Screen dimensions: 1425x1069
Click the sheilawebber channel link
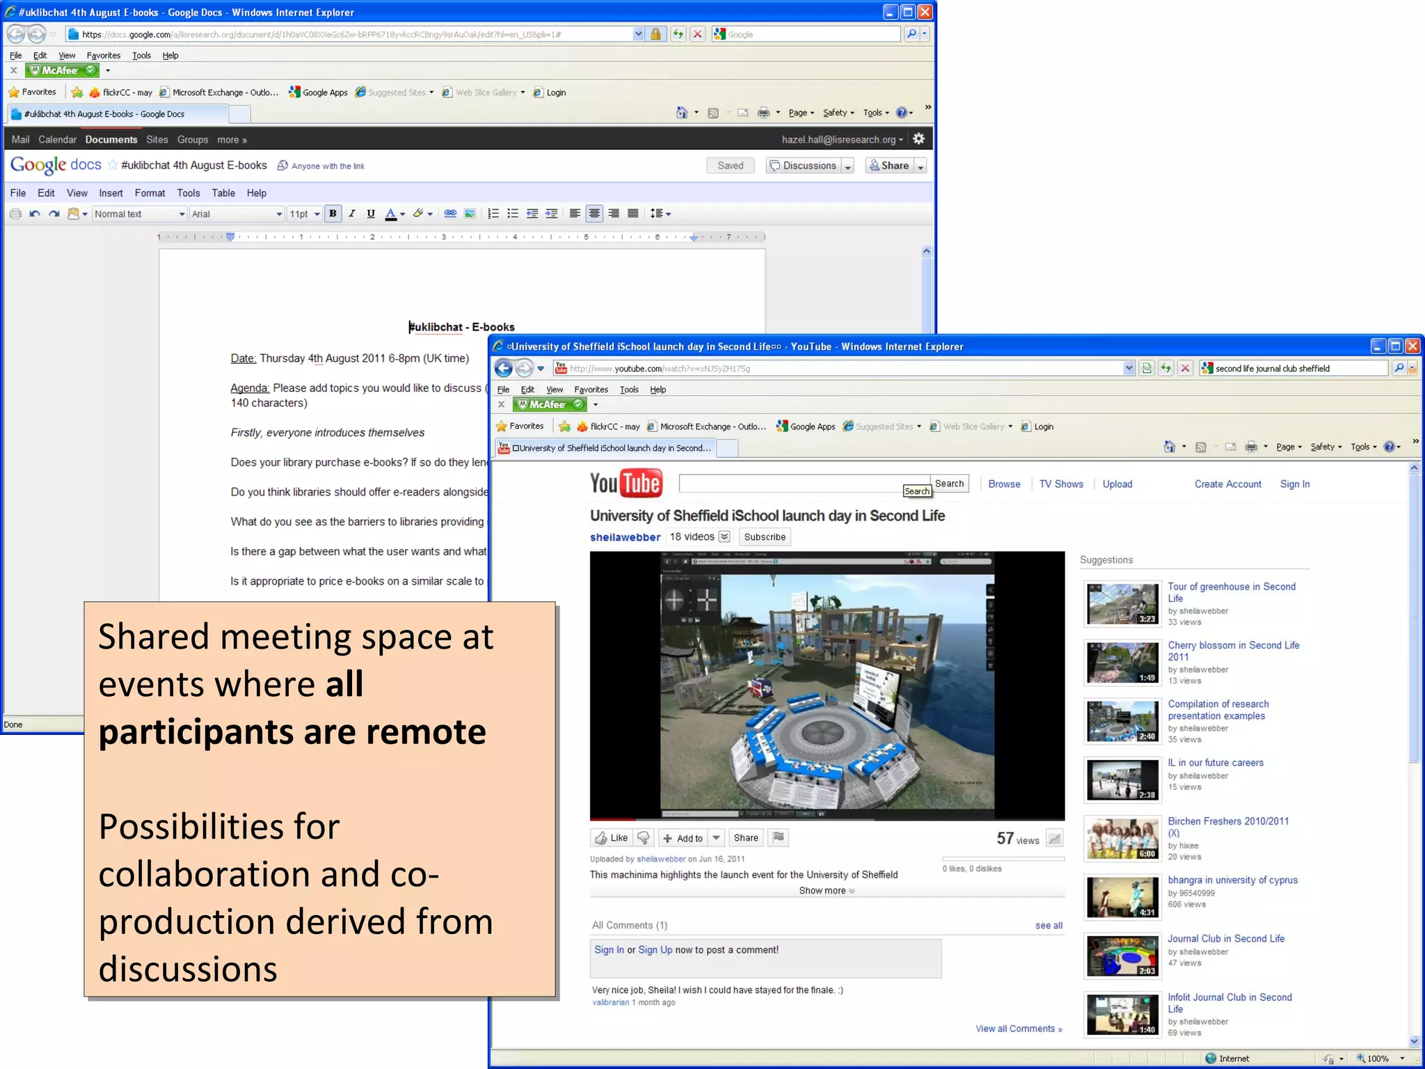(625, 537)
